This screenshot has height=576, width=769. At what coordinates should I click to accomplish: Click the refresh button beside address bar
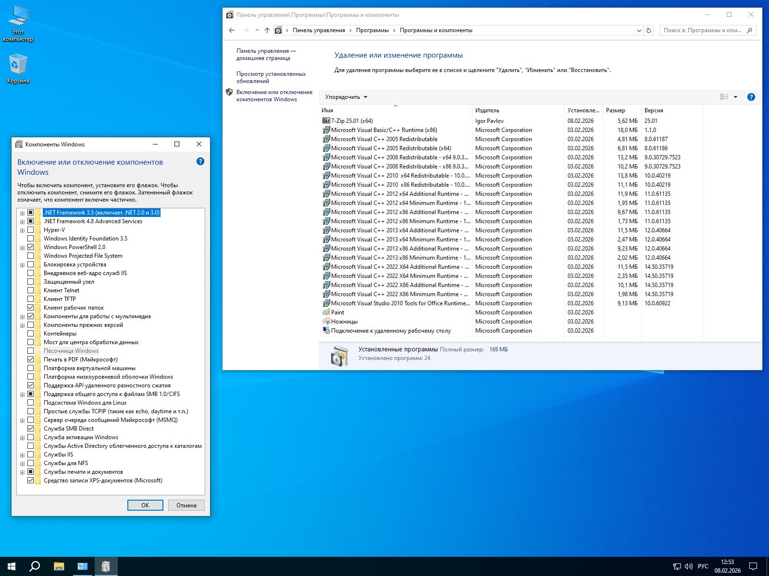649,30
